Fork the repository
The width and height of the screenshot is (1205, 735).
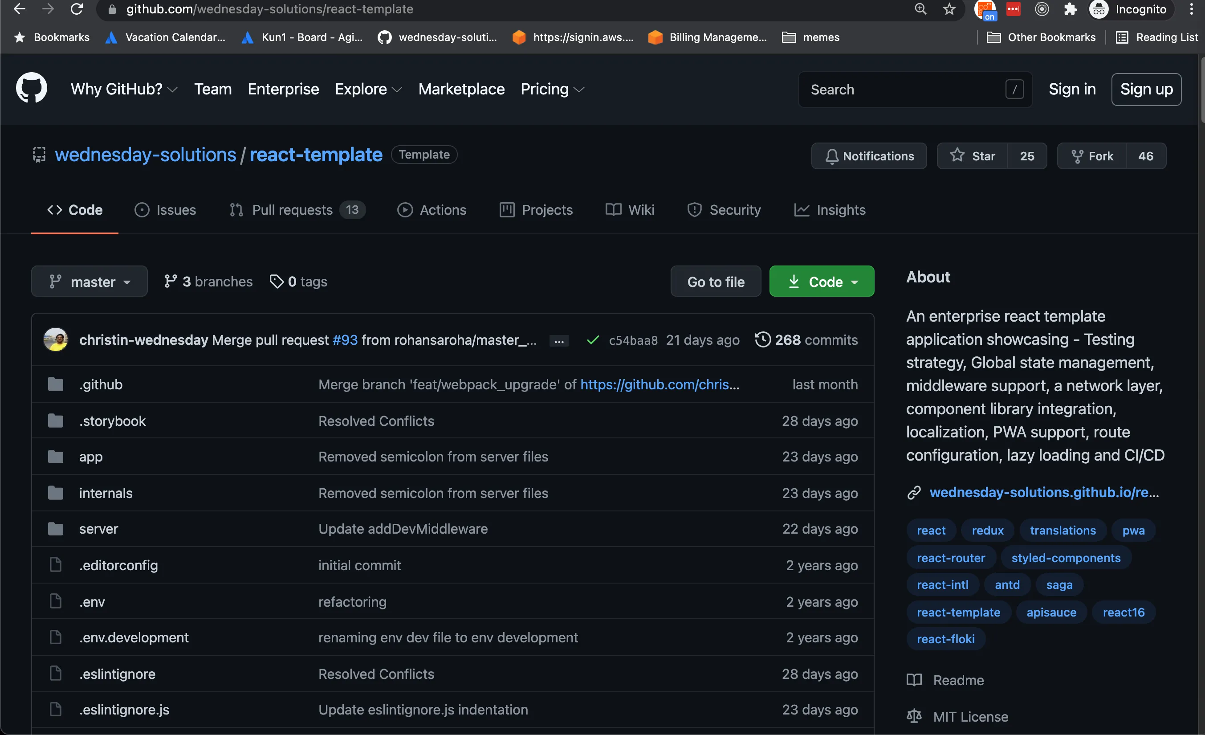coord(1091,156)
